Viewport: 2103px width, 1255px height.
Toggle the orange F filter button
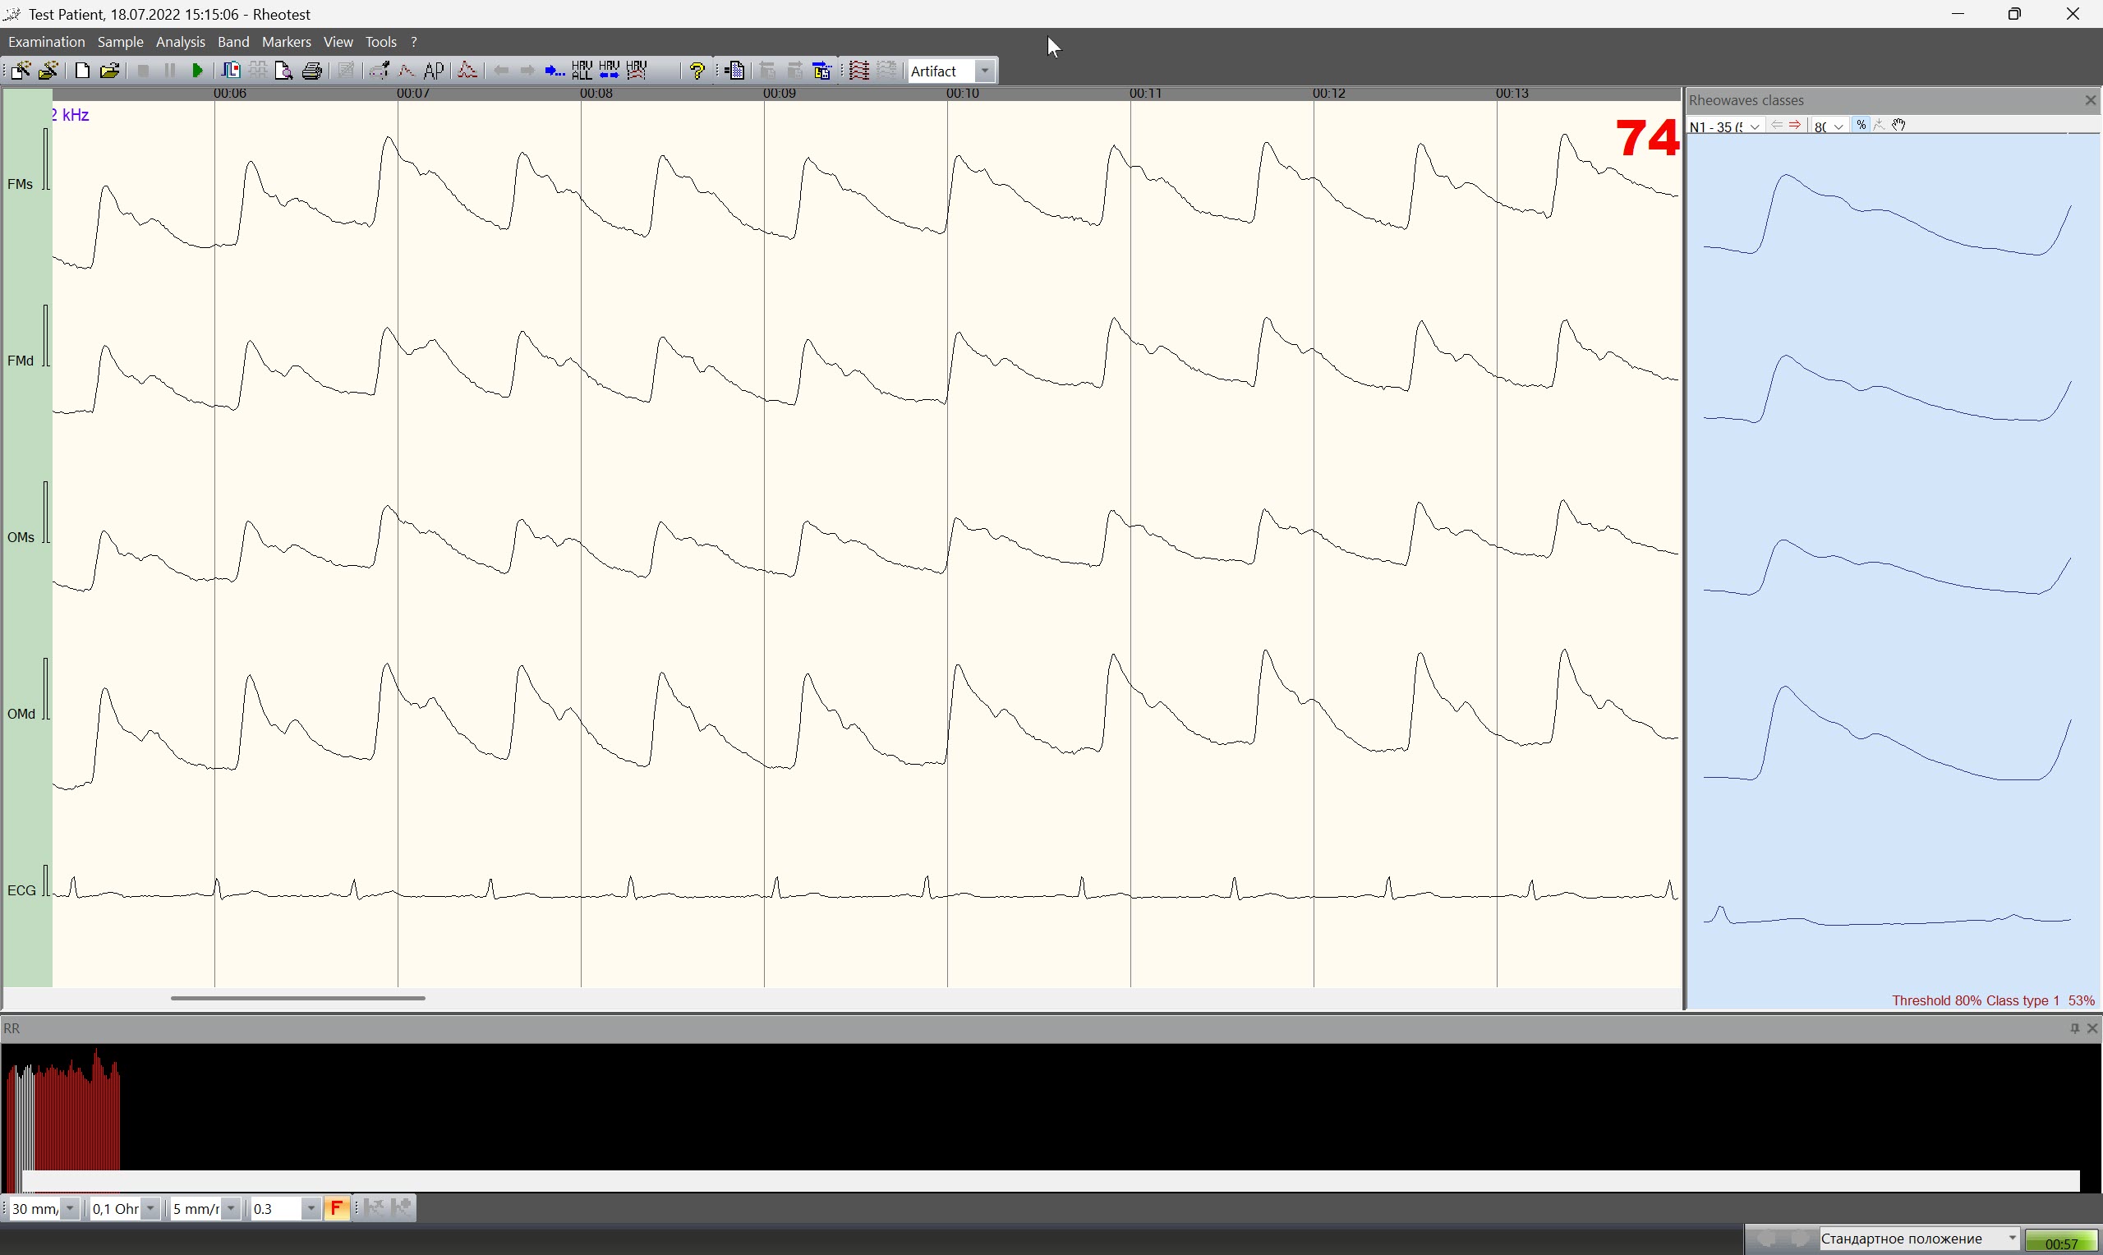[x=337, y=1208]
